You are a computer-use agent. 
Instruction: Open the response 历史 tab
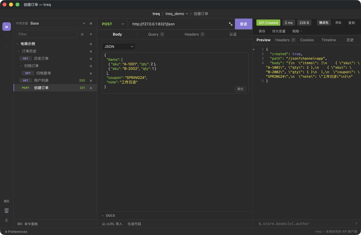tap(350, 40)
